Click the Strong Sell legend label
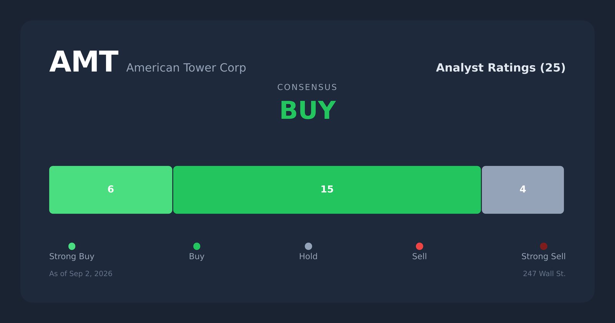 (x=544, y=256)
